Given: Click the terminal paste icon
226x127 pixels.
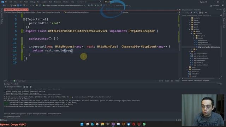Looking at the screenshot, I should 27,87.
